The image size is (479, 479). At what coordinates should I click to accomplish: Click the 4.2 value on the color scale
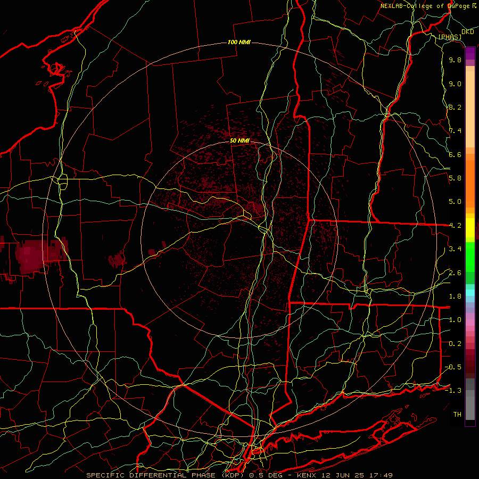click(455, 226)
